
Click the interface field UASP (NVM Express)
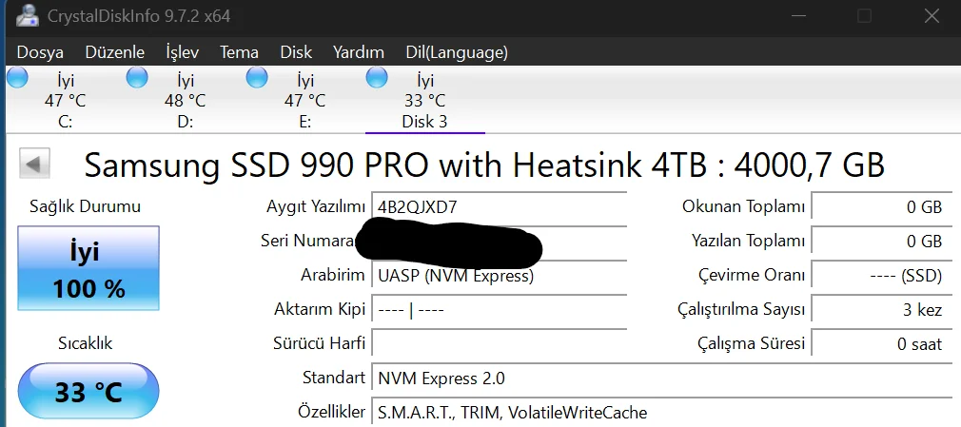499,276
